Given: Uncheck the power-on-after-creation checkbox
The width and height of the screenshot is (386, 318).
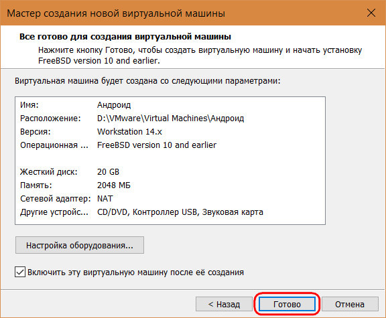Looking at the screenshot, I should click(x=20, y=272).
